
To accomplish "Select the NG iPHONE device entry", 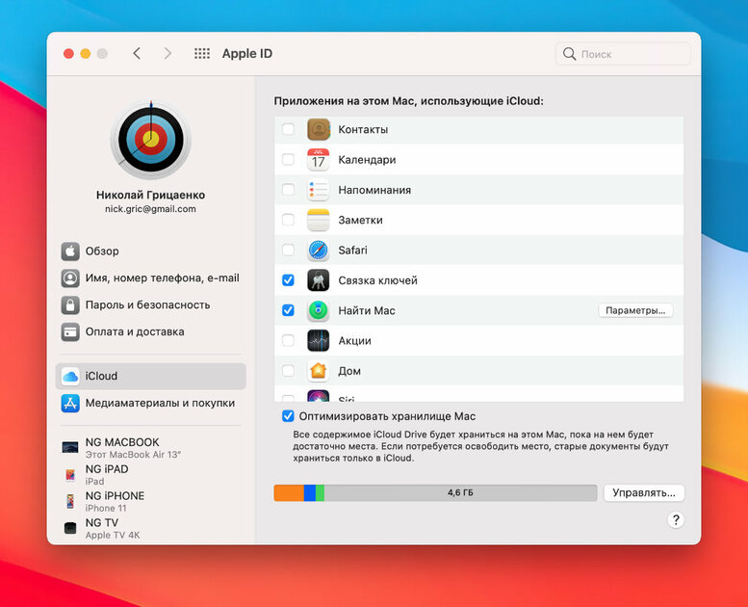I will pyautogui.click(x=151, y=501).
